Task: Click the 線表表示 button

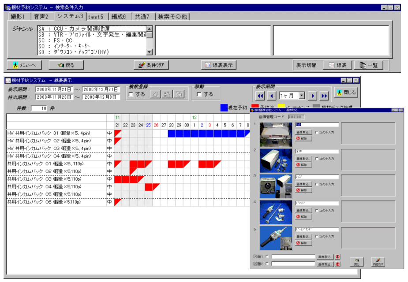Action: pos(219,65)
